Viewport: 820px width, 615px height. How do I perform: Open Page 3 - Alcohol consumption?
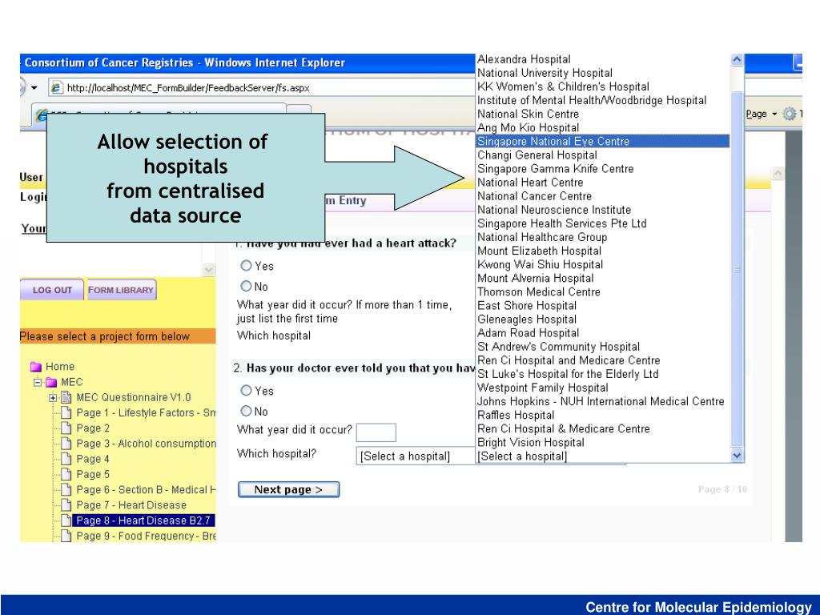point(146,444)
